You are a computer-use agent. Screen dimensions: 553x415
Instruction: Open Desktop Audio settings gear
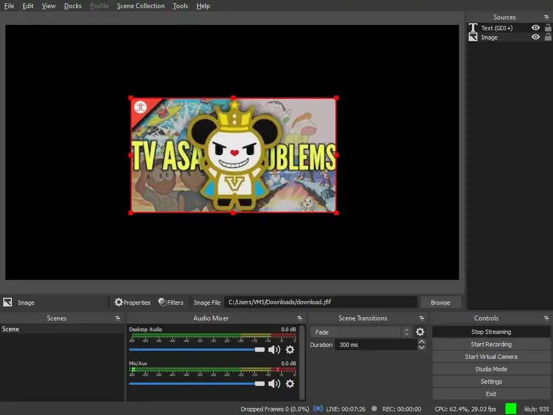290,350
